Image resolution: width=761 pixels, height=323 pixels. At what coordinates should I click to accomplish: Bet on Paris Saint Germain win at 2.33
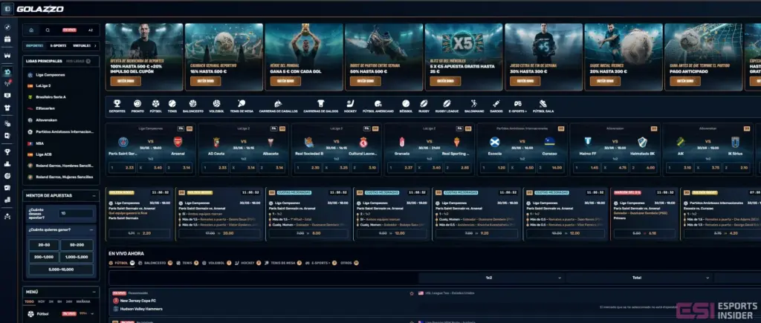tap(123, 168)
